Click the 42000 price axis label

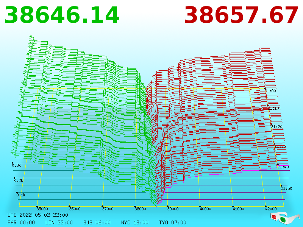(x=271, y=209)
